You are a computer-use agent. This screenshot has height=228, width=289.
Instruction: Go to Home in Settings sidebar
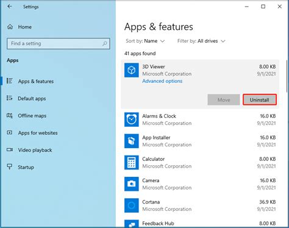coord(25,27)
